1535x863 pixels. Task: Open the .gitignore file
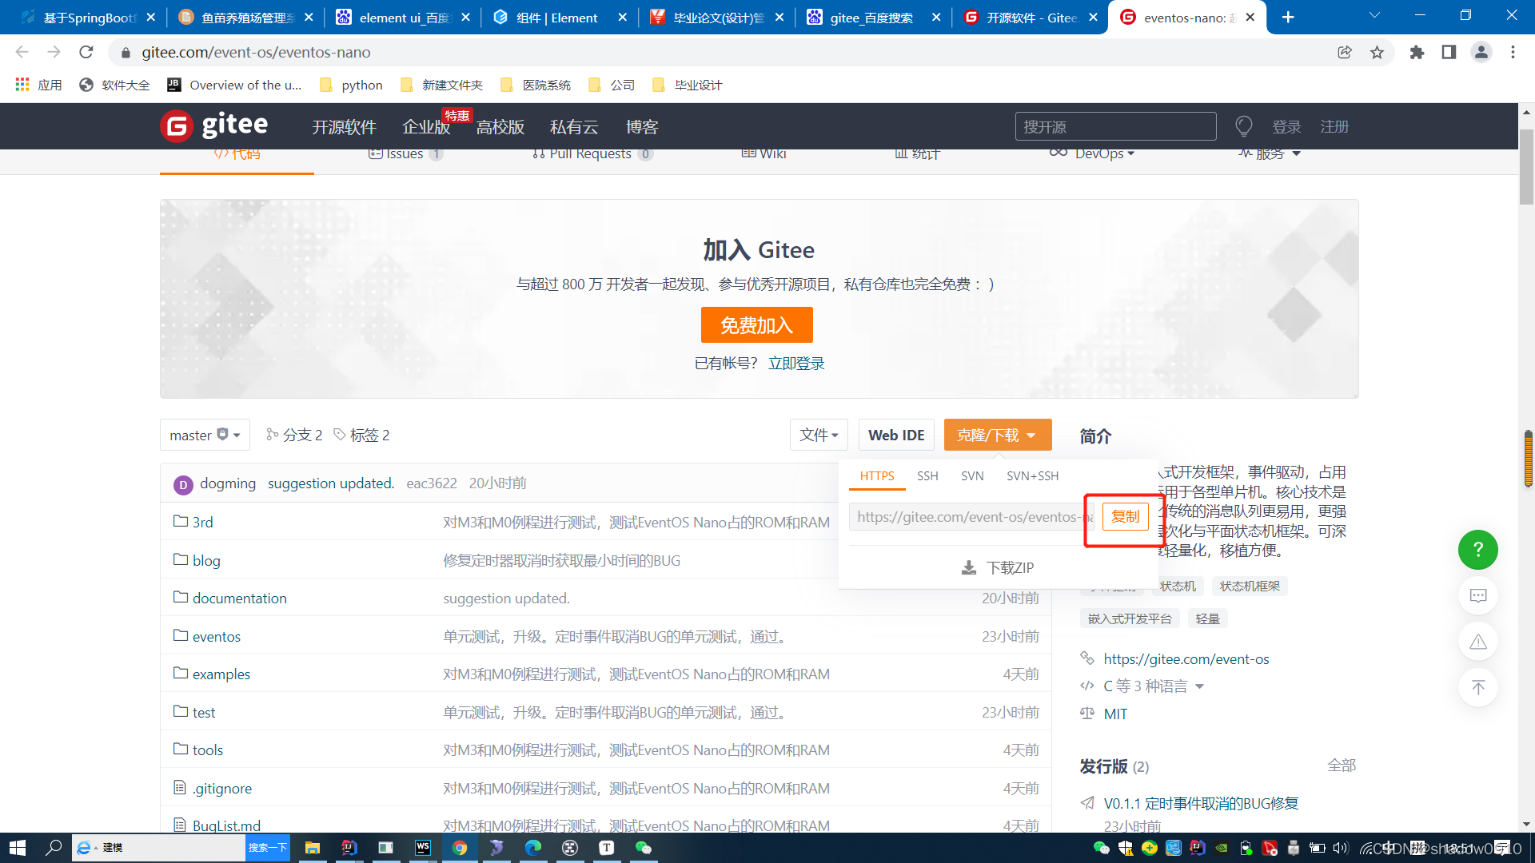pos(221,788)
